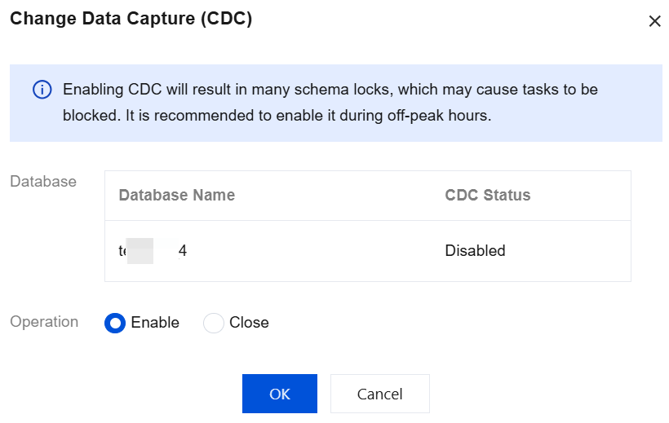Click the "recommended to enable" off-peak hours line
The height and width of the screenshot is (423, 669).
(x=277, y=116)
